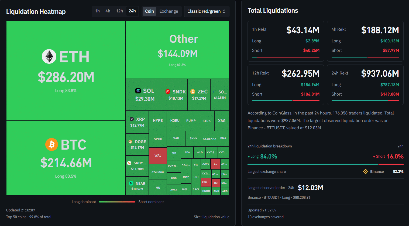This screenshot has width=409, height=226.
Task: Click the 12h Rekt $262.95M total
Action: click(x=301, y=73)
